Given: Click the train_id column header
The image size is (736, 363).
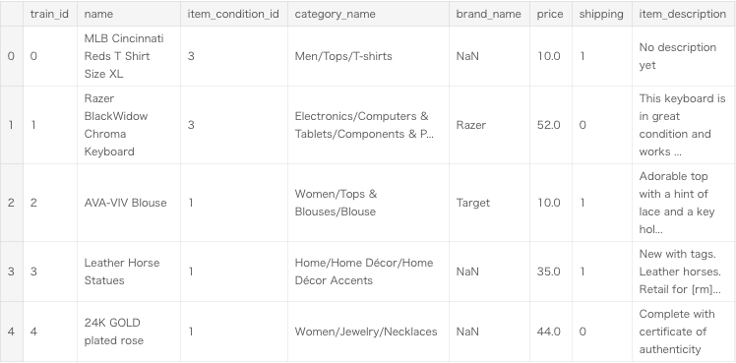Looking at the screenshot, I should [50, 14].
